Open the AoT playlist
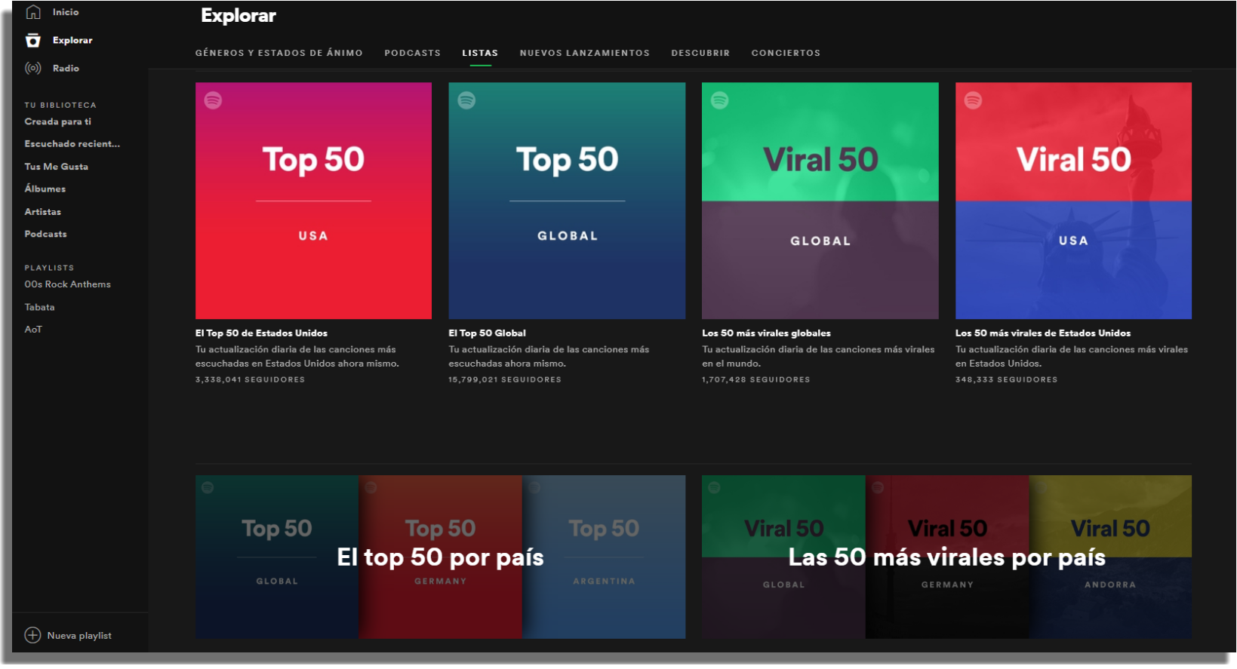Screen dimensions: 1237x669 click(x=33, y=330)
